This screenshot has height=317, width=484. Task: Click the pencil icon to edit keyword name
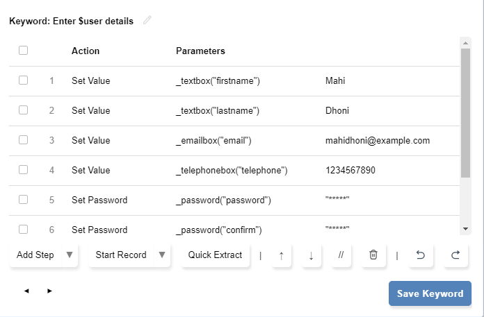click(147, 21)
